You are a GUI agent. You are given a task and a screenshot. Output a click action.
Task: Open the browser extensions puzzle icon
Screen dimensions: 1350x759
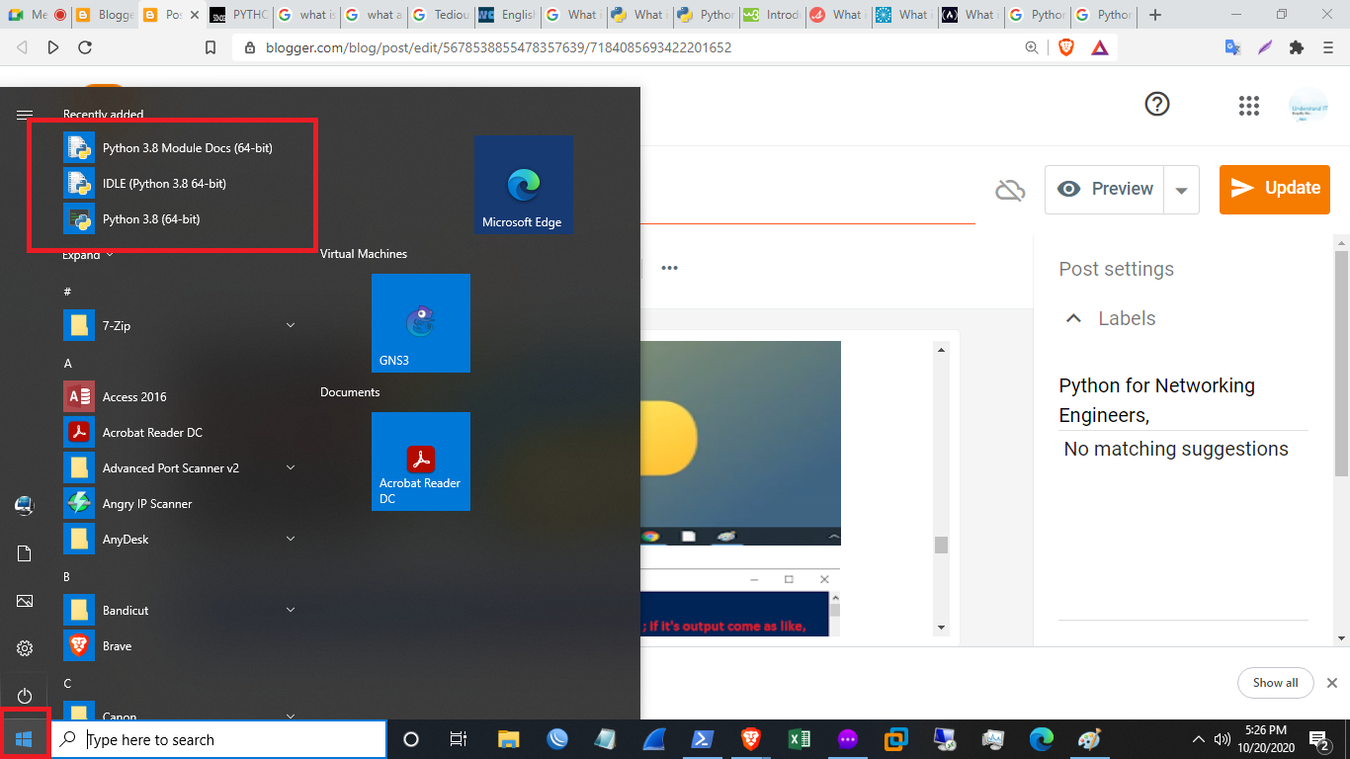click(x=1297, y=46)
